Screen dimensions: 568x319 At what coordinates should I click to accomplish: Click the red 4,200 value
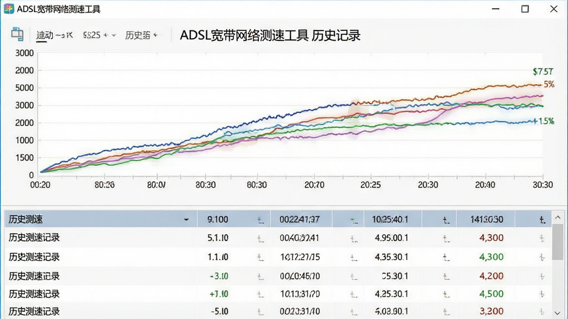491,276
